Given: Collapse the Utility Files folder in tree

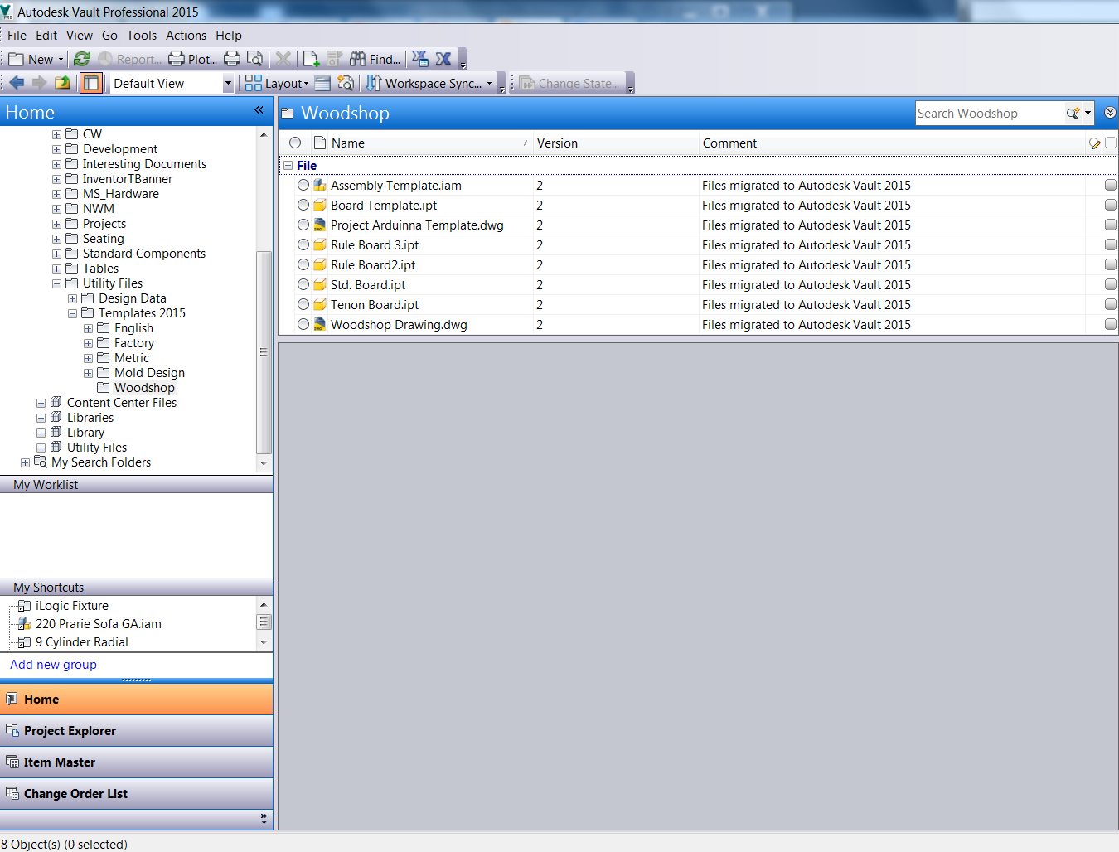Looking at the screenshot, I should pyautogui.click(x=56, y=283).
